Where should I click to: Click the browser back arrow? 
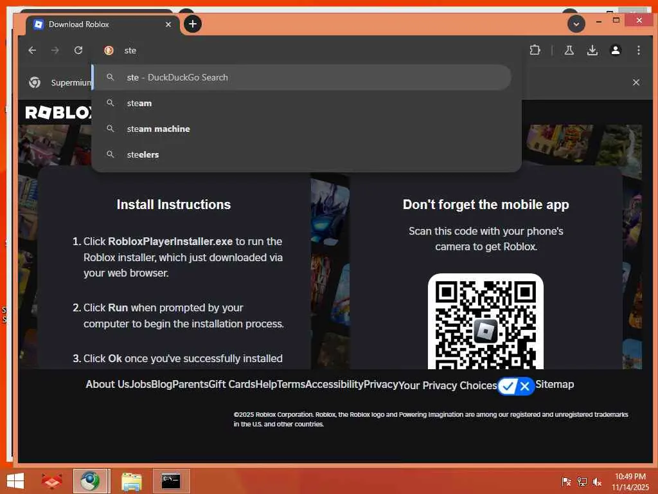point(32,50)
